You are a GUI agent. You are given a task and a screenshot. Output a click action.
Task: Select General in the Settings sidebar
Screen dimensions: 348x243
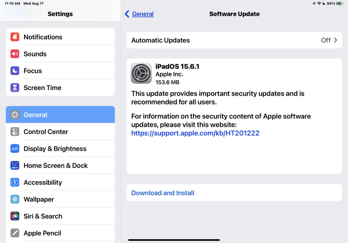60,115
